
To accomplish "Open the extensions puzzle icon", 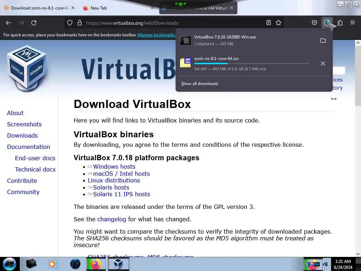I will coord(340,23).
